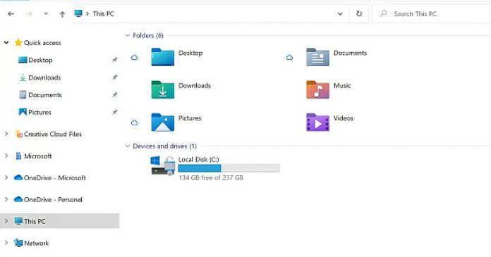Select Quick access star icon
Screen dimensions: 491x257
[18, 42]
